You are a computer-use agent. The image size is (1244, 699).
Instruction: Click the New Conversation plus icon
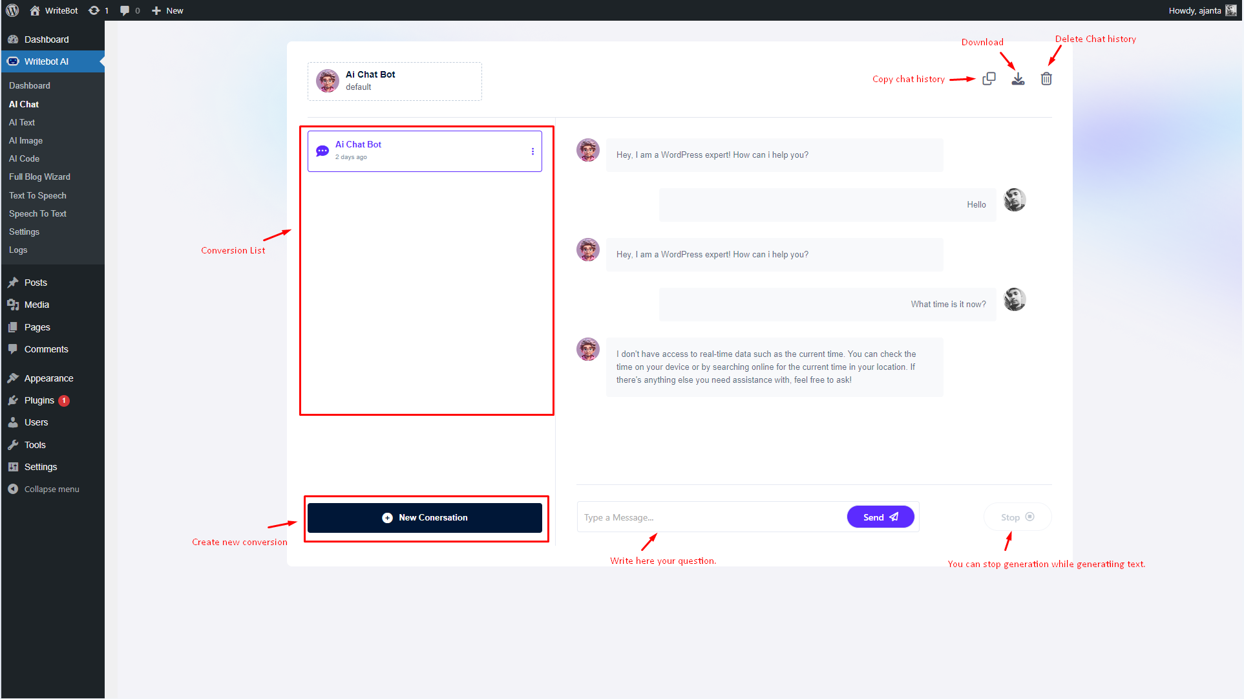tap(387, 517)
